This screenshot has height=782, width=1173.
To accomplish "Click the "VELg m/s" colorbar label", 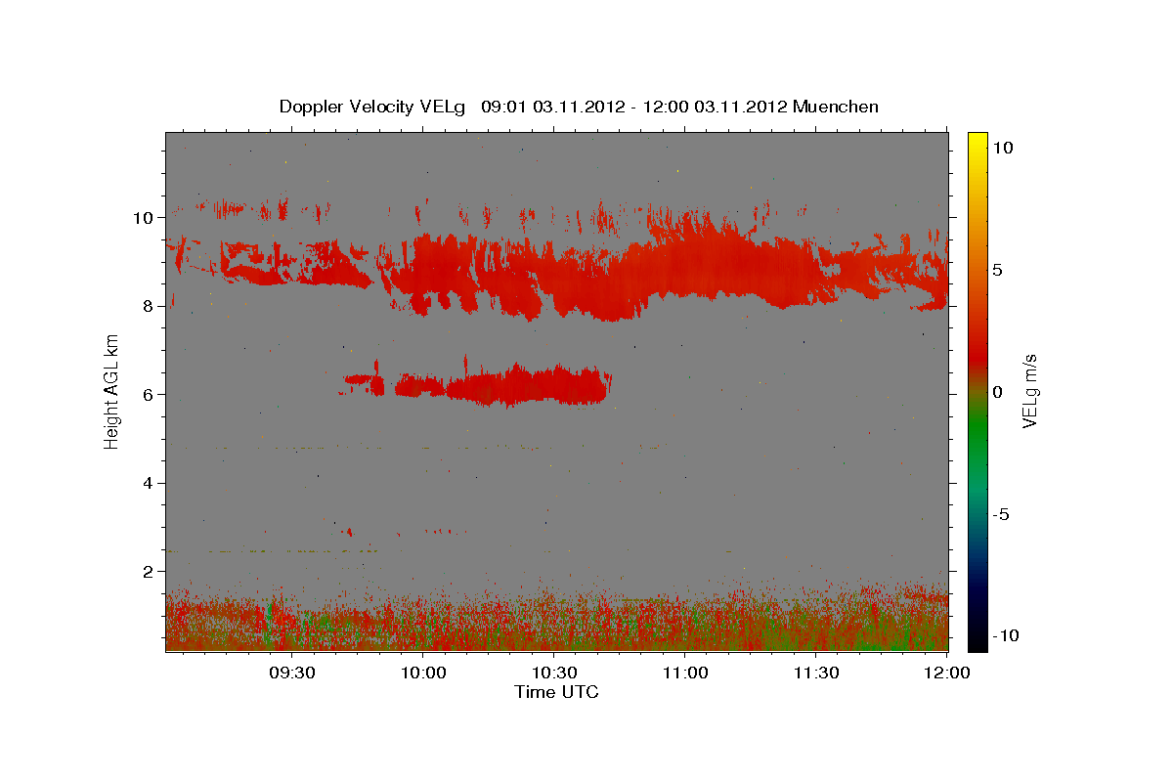I will (x=1029, y=391).
